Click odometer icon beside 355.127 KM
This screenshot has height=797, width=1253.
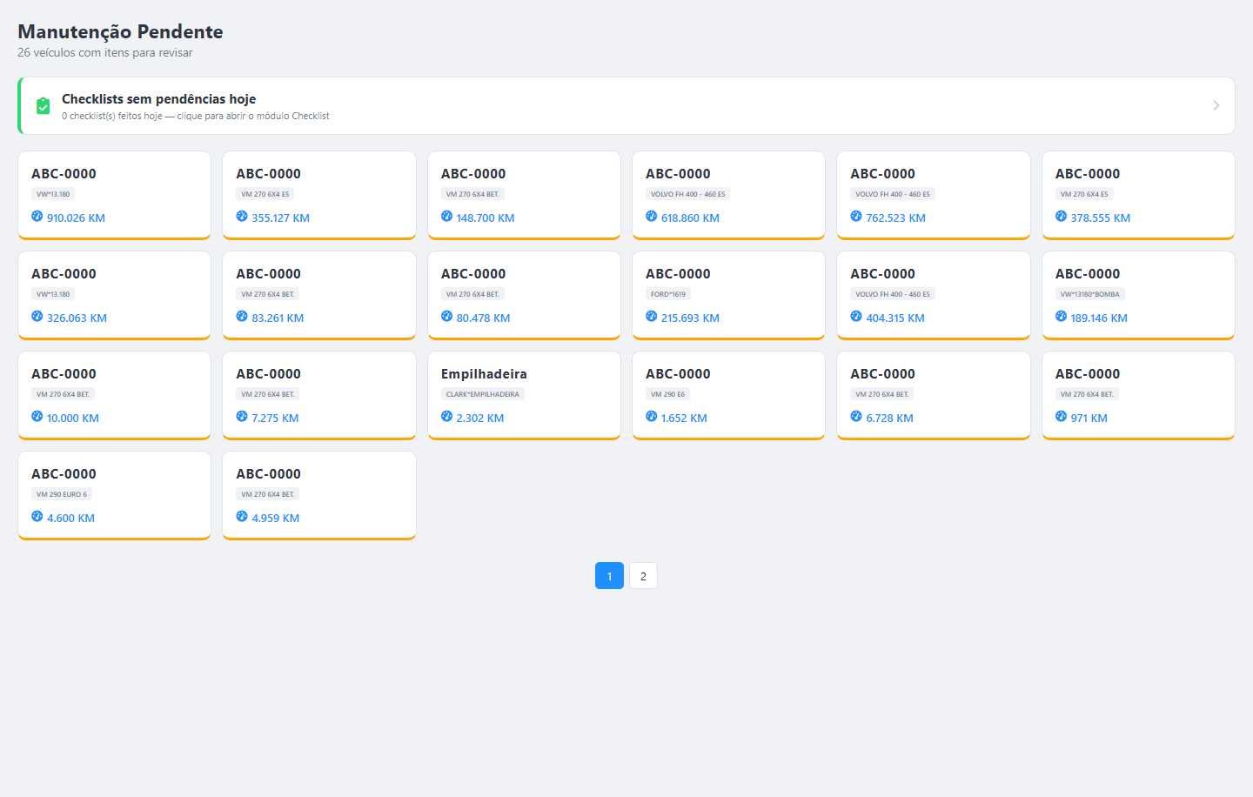click(x=242, y=216)
